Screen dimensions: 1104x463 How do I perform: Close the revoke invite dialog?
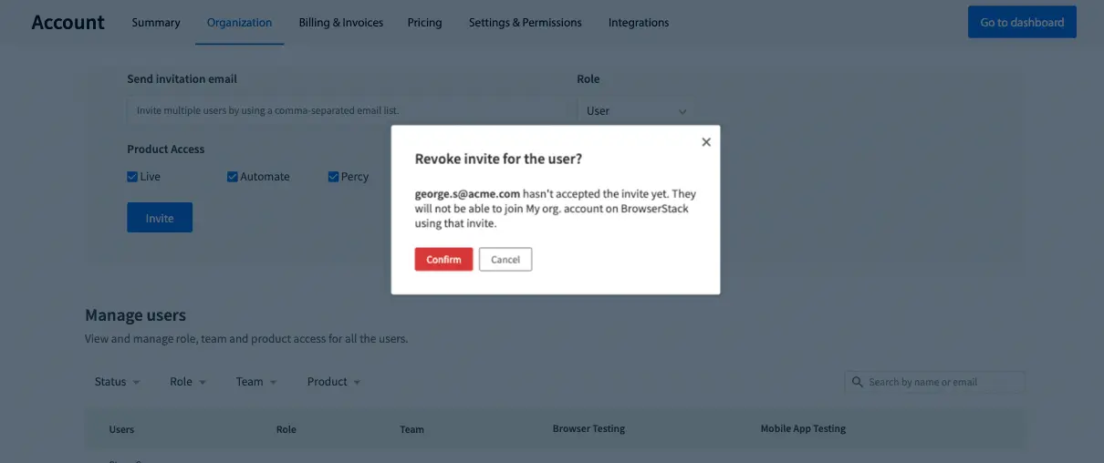coord(705,142)
